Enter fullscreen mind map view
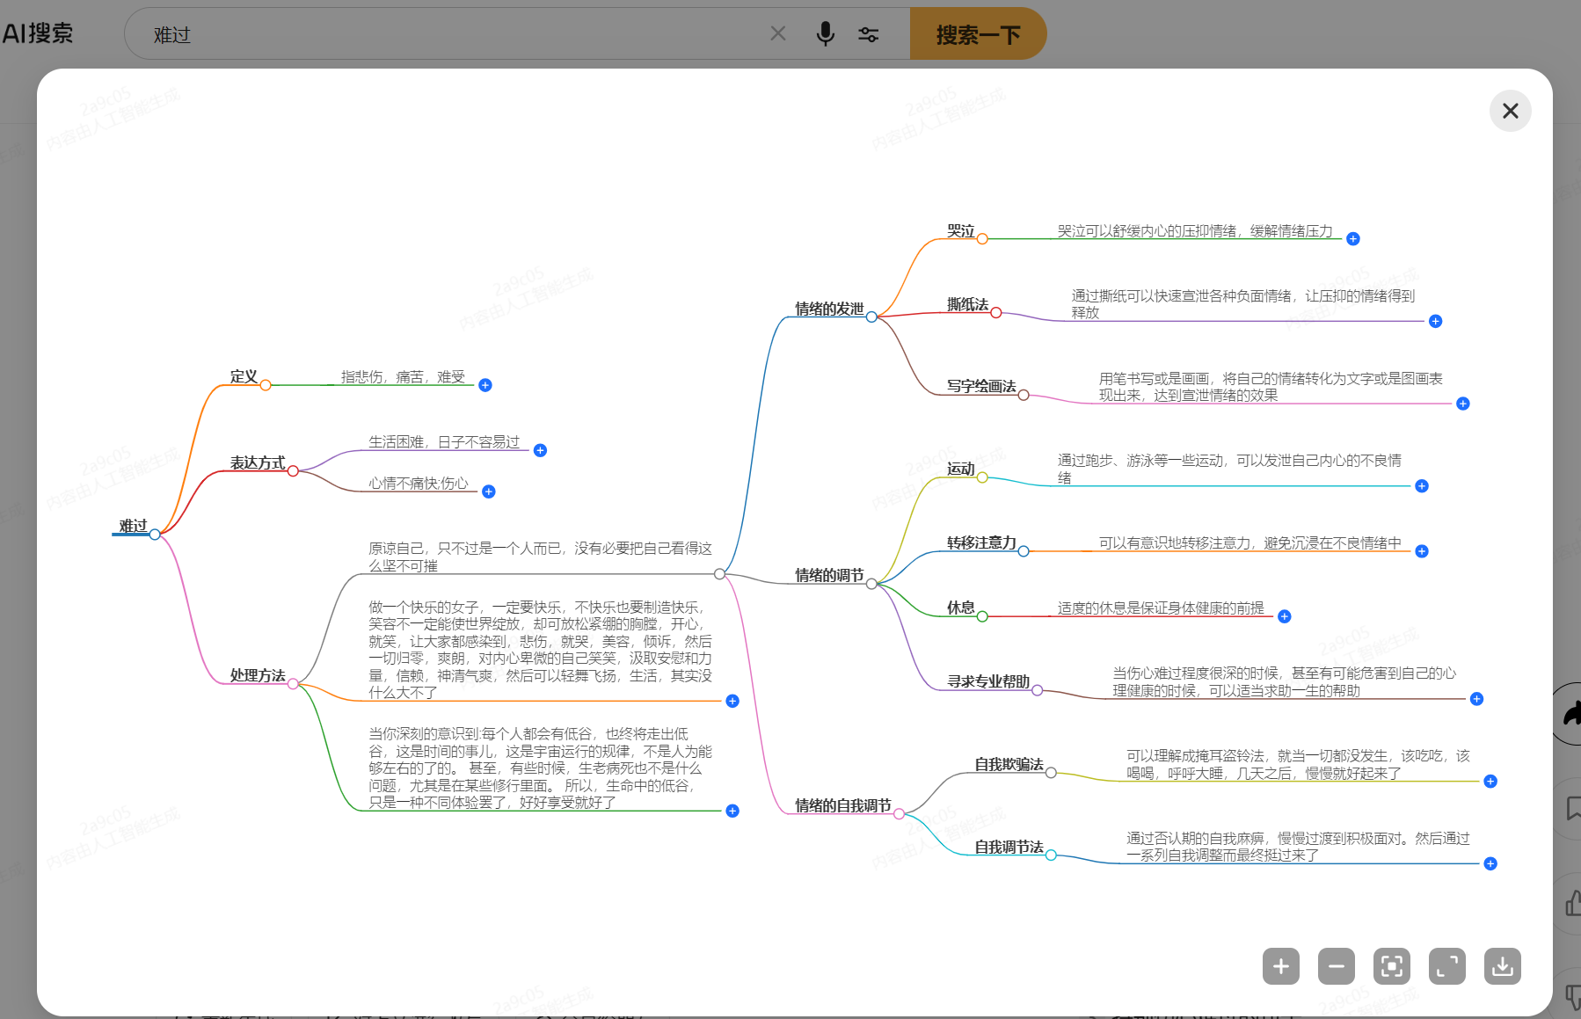This screenshot has height=1019, width=1581. point(1447,966)
